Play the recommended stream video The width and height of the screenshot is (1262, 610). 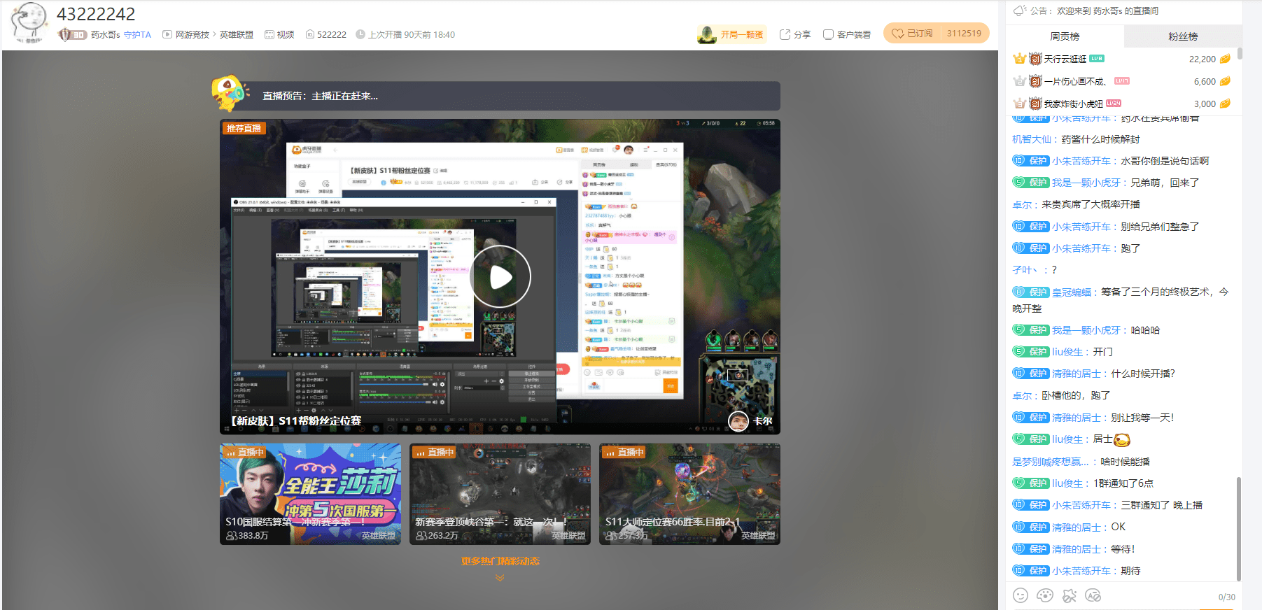[x=500, y=277]
